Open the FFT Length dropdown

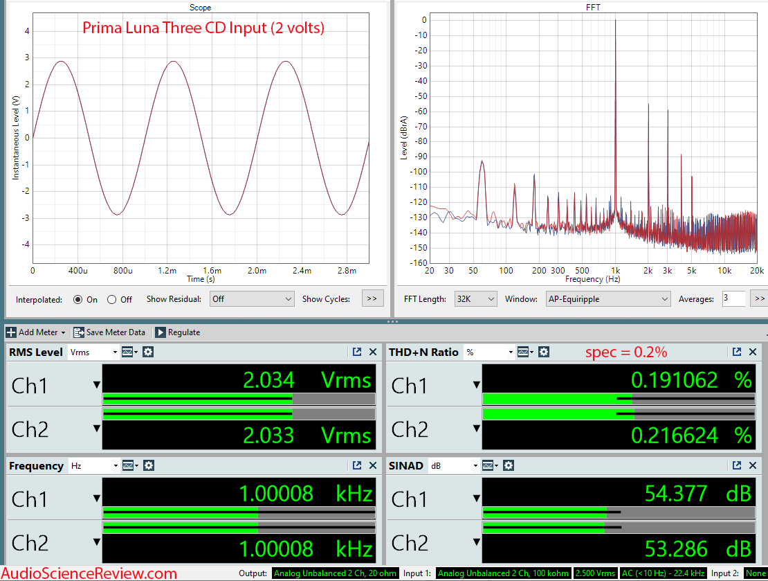(475, 299)
